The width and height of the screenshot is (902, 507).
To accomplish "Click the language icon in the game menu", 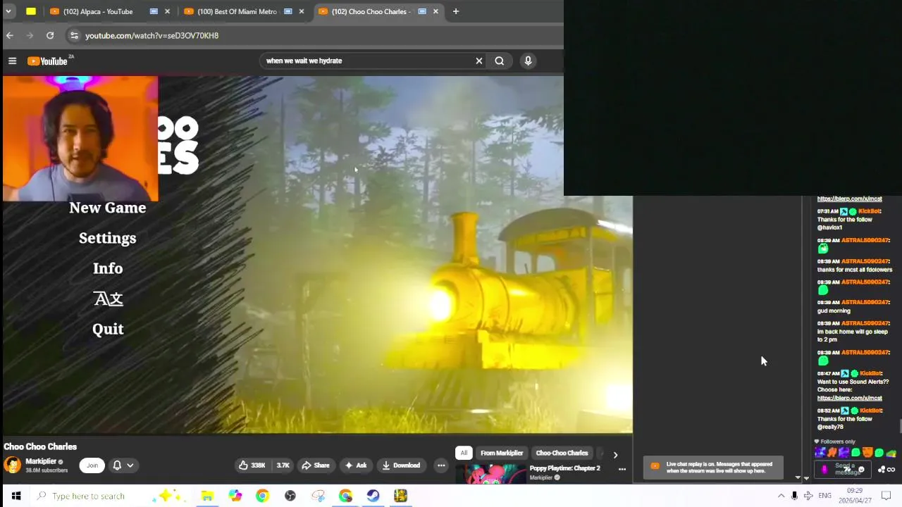I will (x=109, y=299).
